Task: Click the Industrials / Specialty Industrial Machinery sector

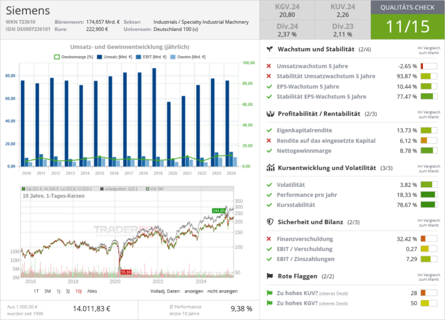Action: point(201,22)
